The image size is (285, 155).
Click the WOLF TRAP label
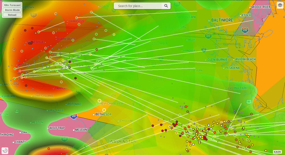click(x=57, y=128)
